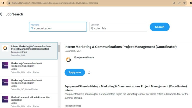
Task: Click the Leidos logo of the Columbia, SC listing
Action: tap(5, 82)
